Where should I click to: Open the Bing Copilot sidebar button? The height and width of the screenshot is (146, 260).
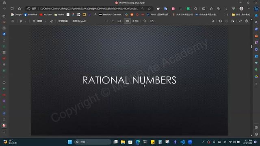click(x=256, y=9)
